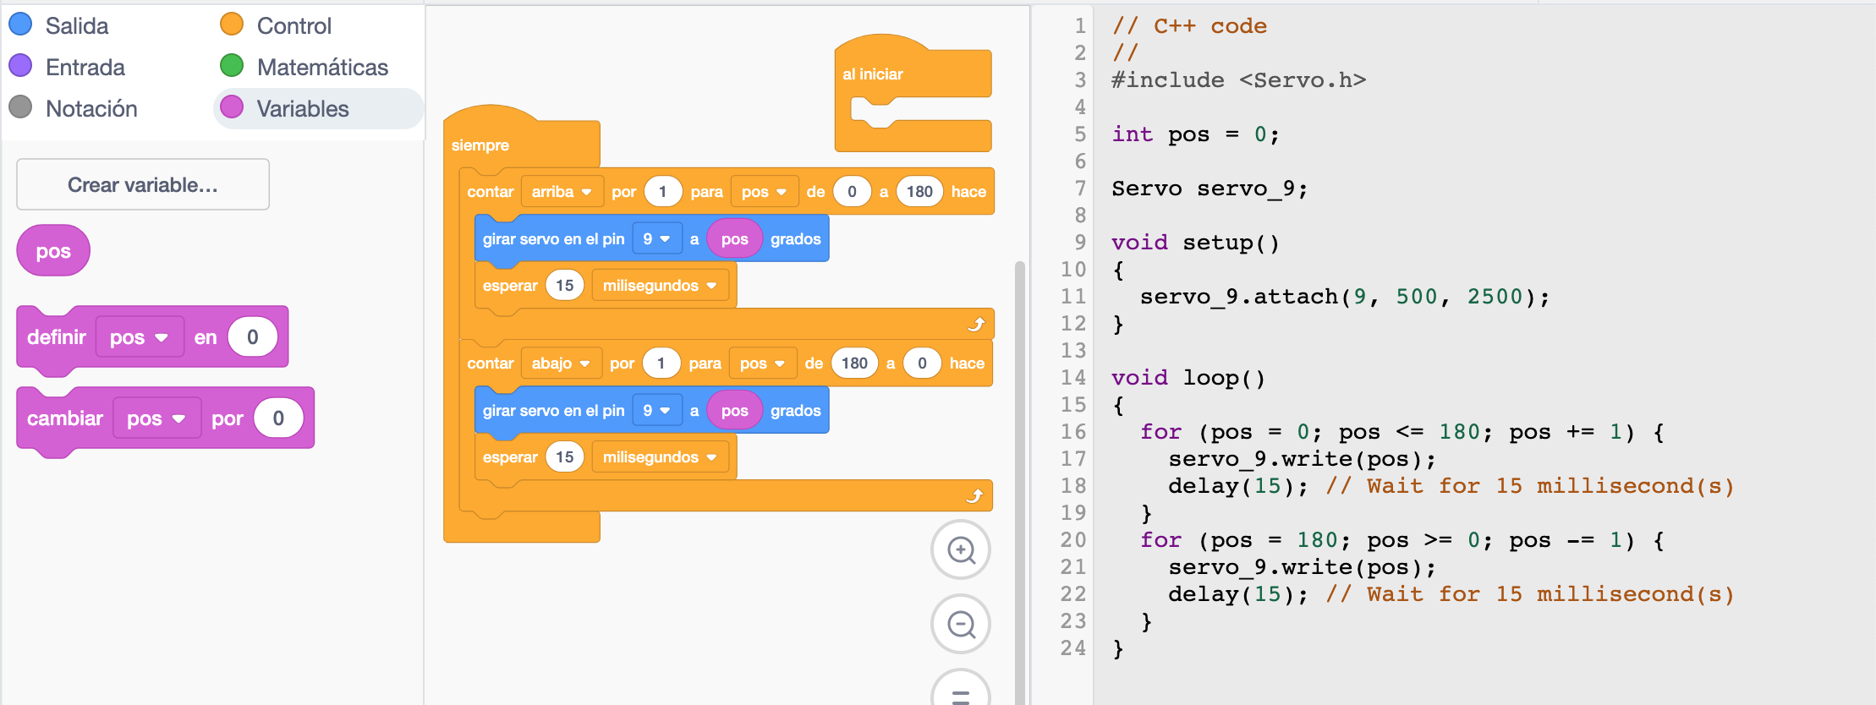Open pin 9 dropdown in first servo block
This screenshot has width=1876, height=705.
click(656, 239)
